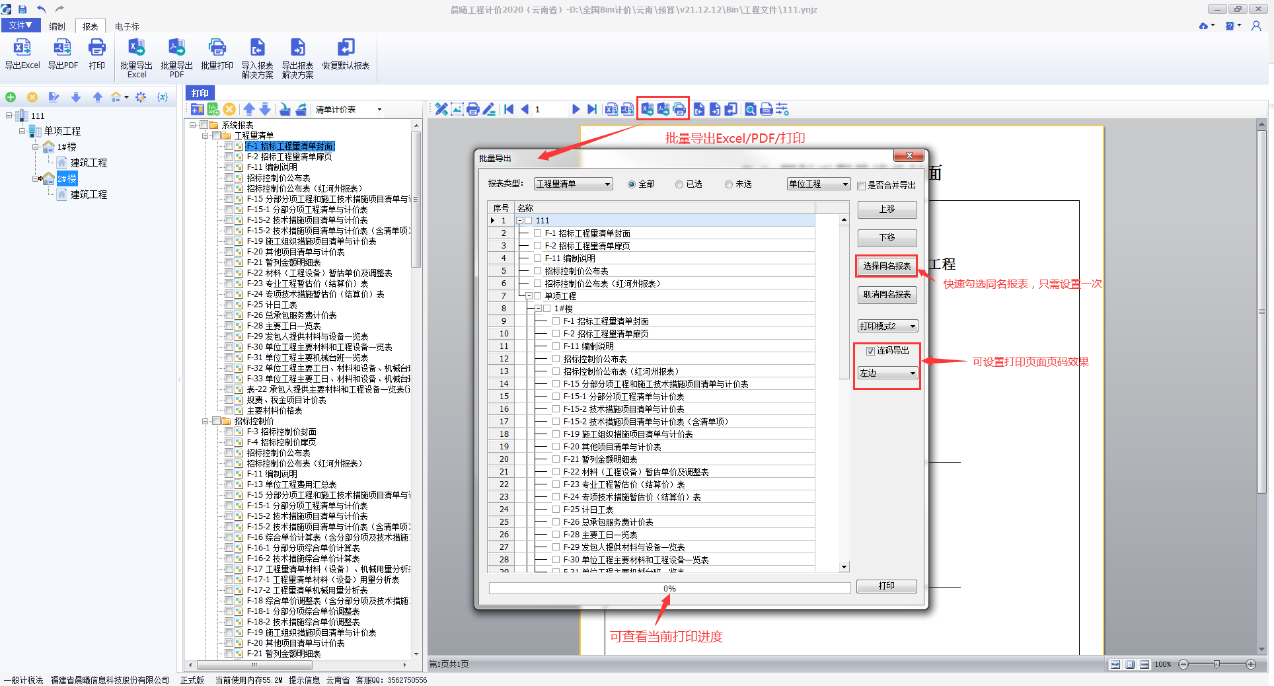The image size is (1274, 686).
Task: Switch to the 报表 tab
Action: point(91,26)
